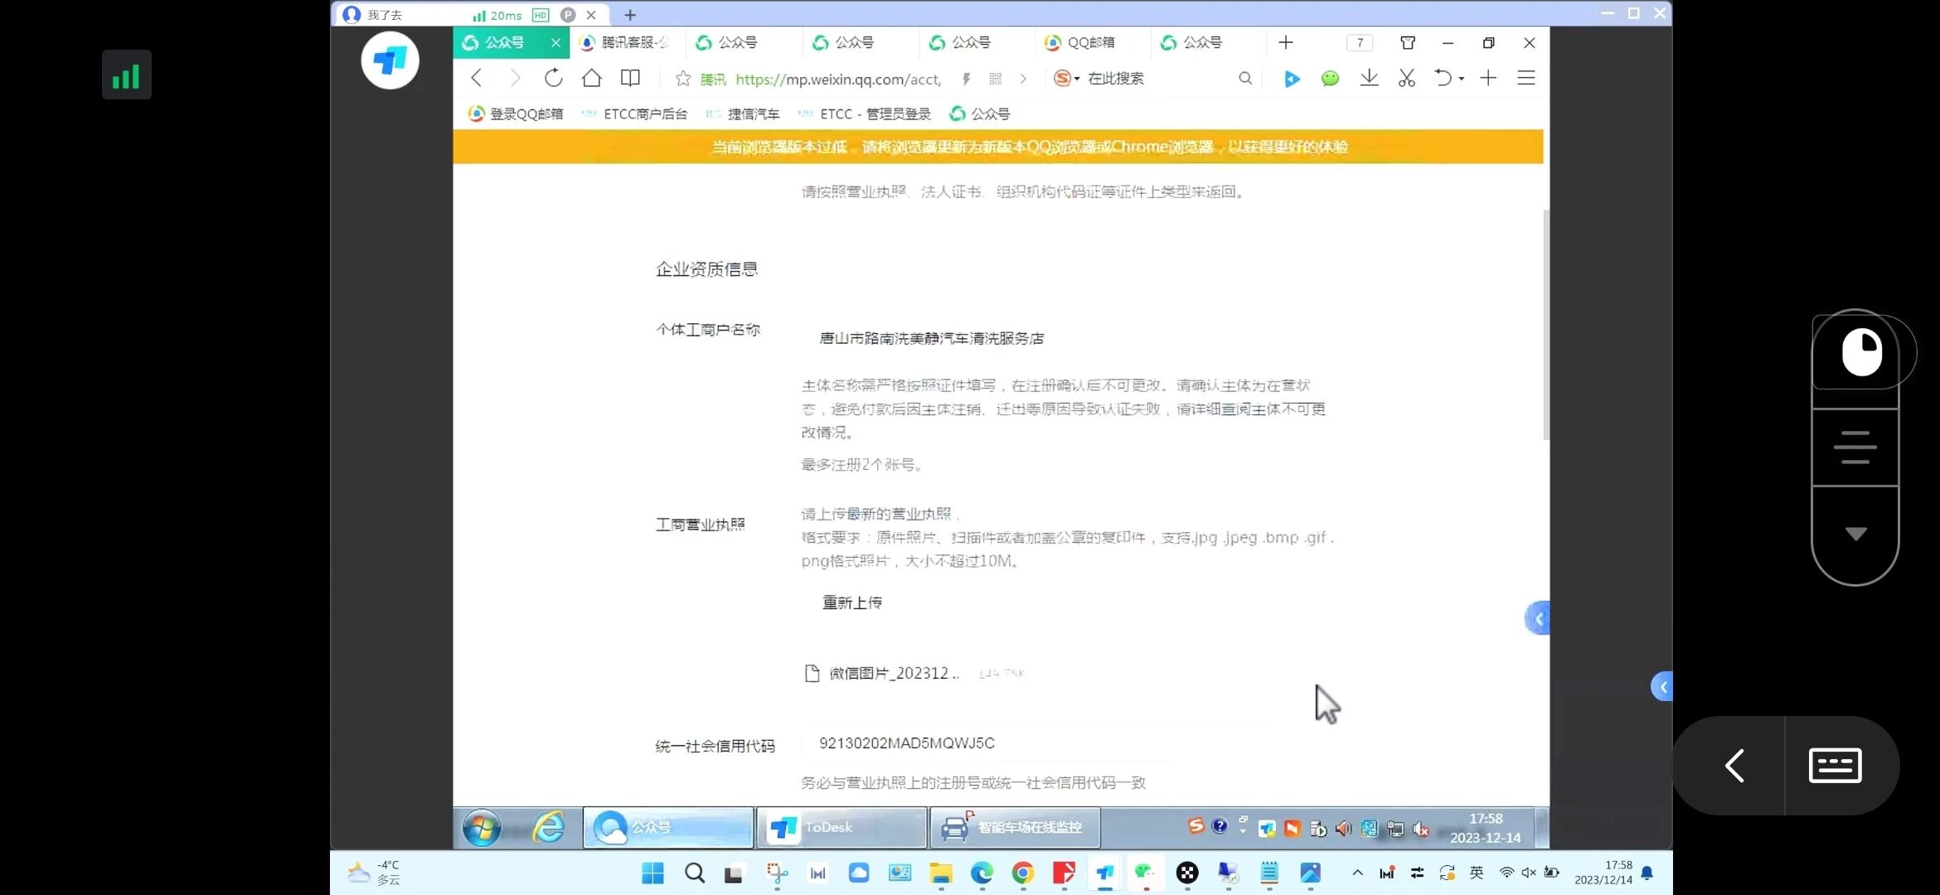Open the downloads arrow icon
The image size is (1940, 895).
[1369, 78]
